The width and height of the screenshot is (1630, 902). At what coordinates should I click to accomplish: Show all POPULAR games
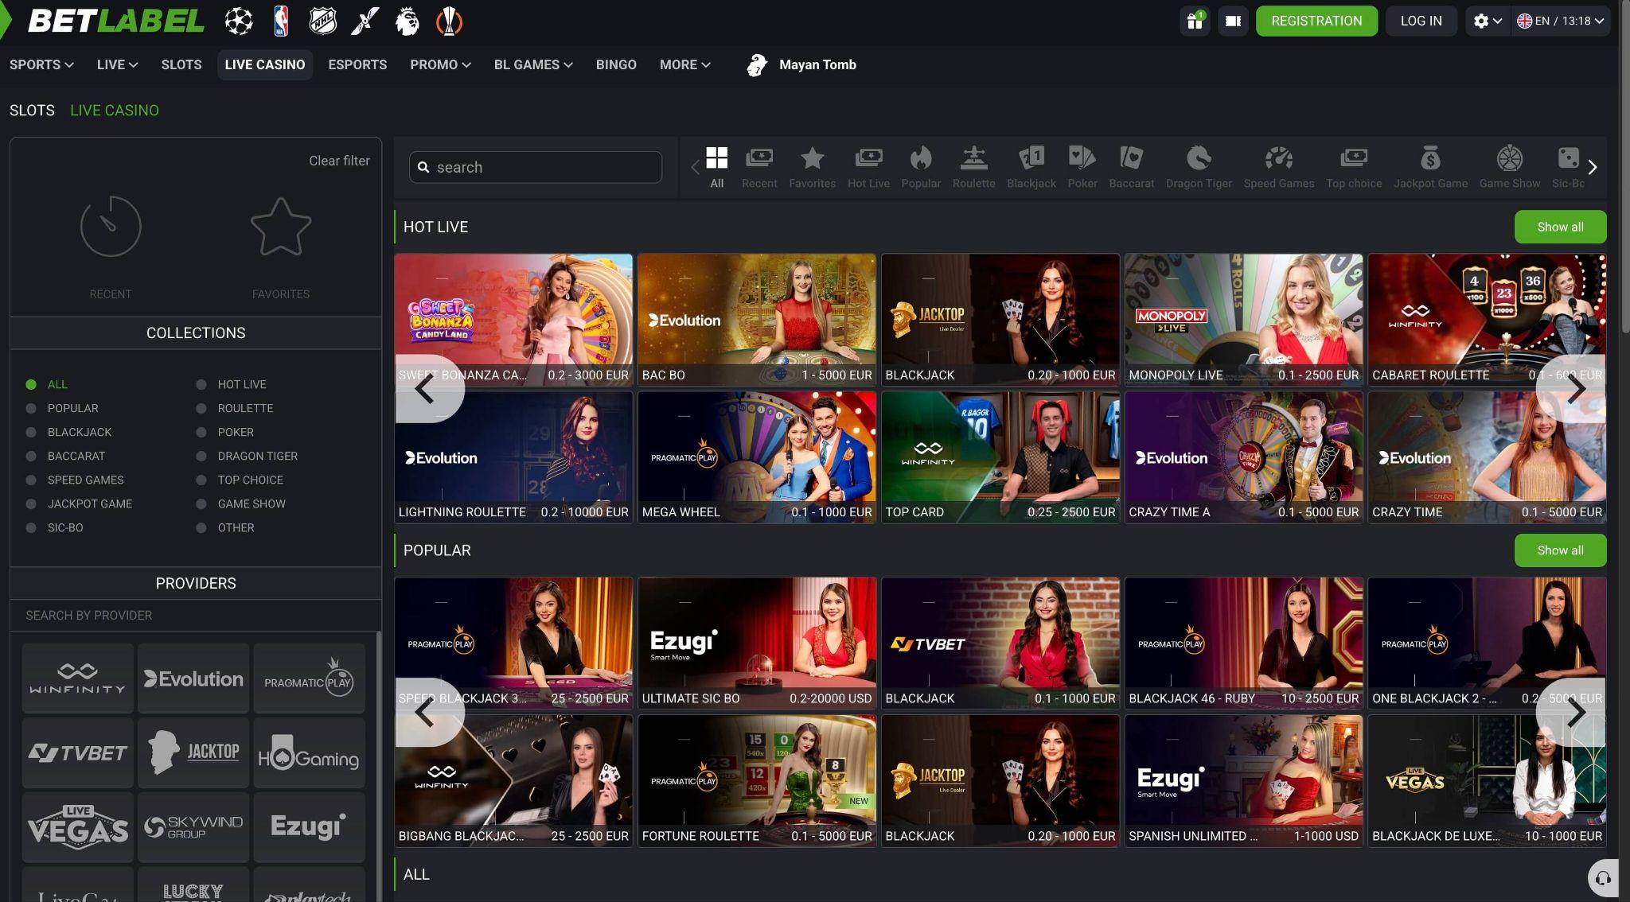[x=1560, y=550]
